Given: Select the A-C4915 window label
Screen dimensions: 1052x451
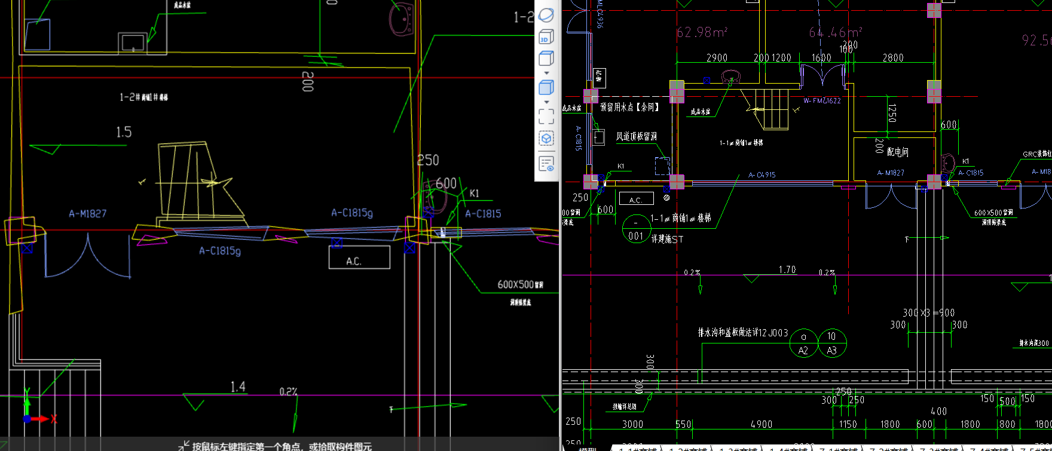Looking at the screenshot, I should [x=762, y=175].
